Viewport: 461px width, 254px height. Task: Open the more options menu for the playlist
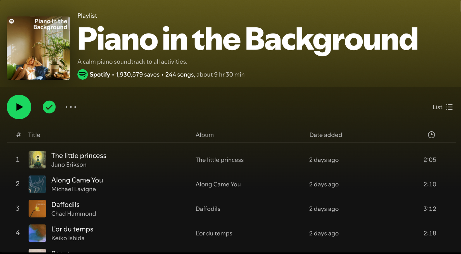(x=71, y=107)
